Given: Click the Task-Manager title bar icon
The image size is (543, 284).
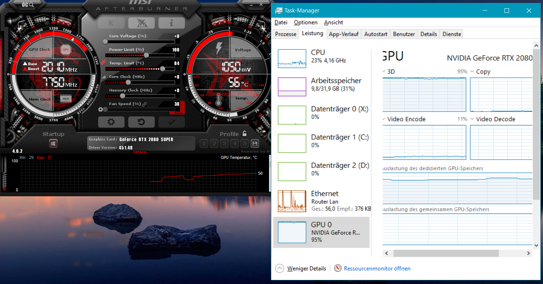Looking at the screenshot, I should [x=279, y=11].
